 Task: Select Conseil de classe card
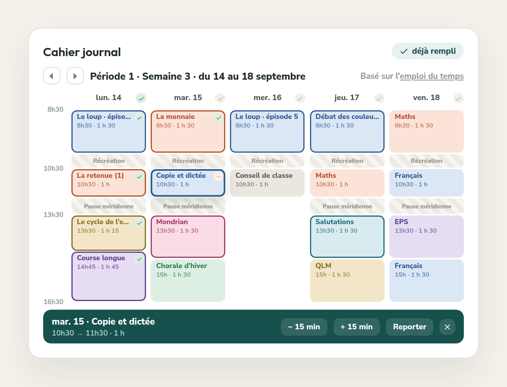(267, 183)
